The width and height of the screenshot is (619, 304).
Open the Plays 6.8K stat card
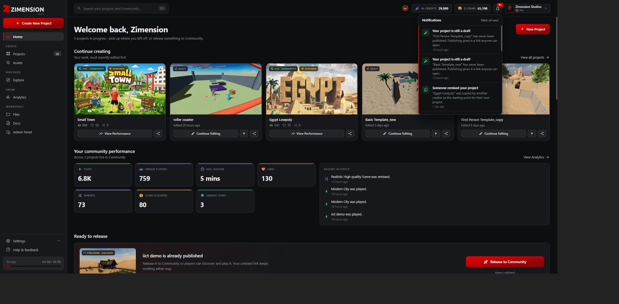point(103,175)
